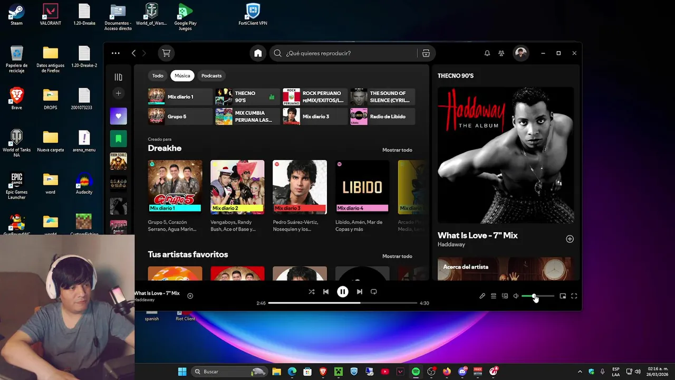
Task: Select the Todo filter chip
Action: 158,75
